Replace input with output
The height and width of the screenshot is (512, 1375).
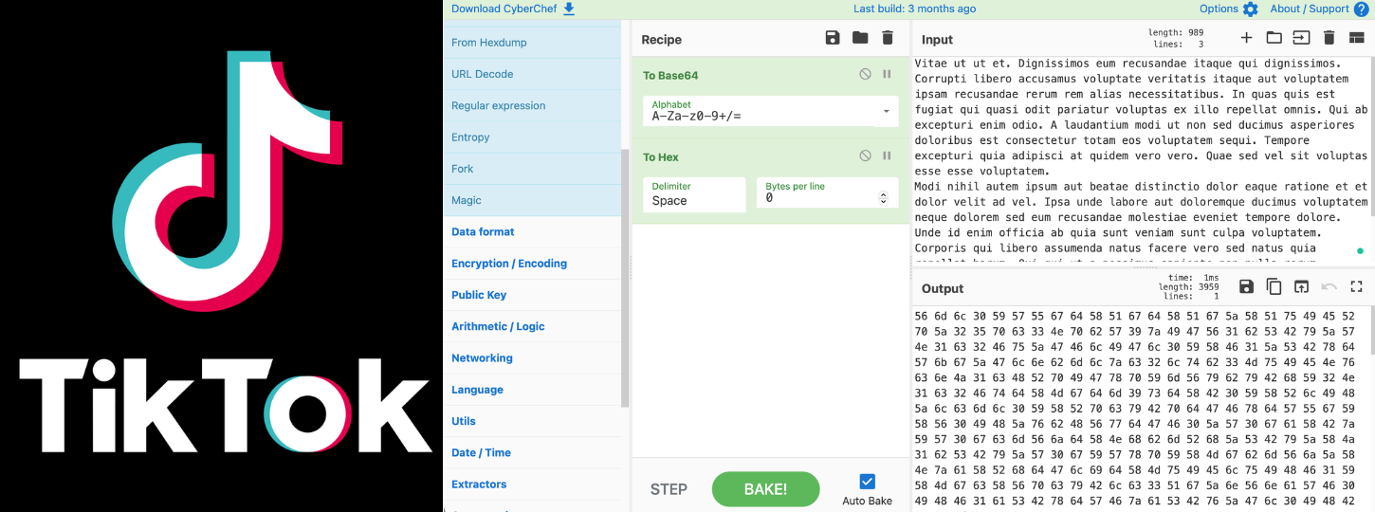(1301, 286)
